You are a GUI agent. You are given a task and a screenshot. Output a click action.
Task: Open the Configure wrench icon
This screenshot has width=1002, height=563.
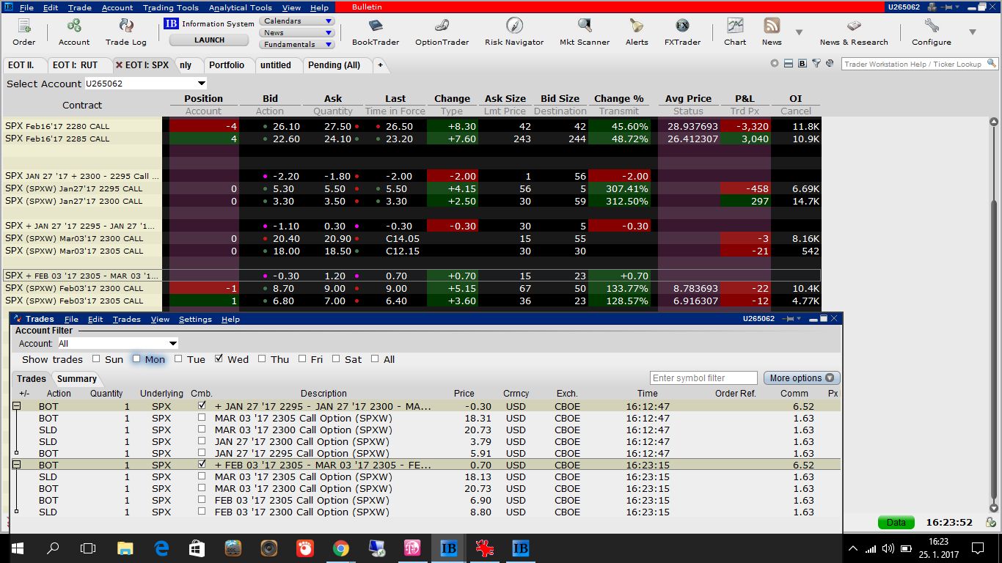pyautogui.click(x=932, y=32)
